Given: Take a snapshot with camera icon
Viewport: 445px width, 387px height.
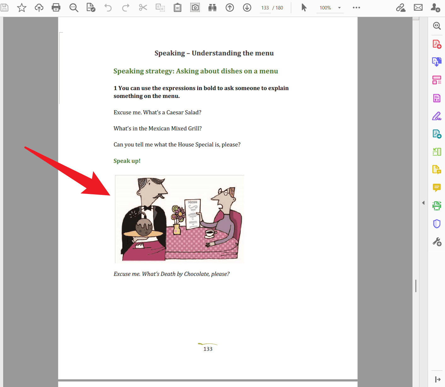Looking at the screenshot, I should click(195, 8).
